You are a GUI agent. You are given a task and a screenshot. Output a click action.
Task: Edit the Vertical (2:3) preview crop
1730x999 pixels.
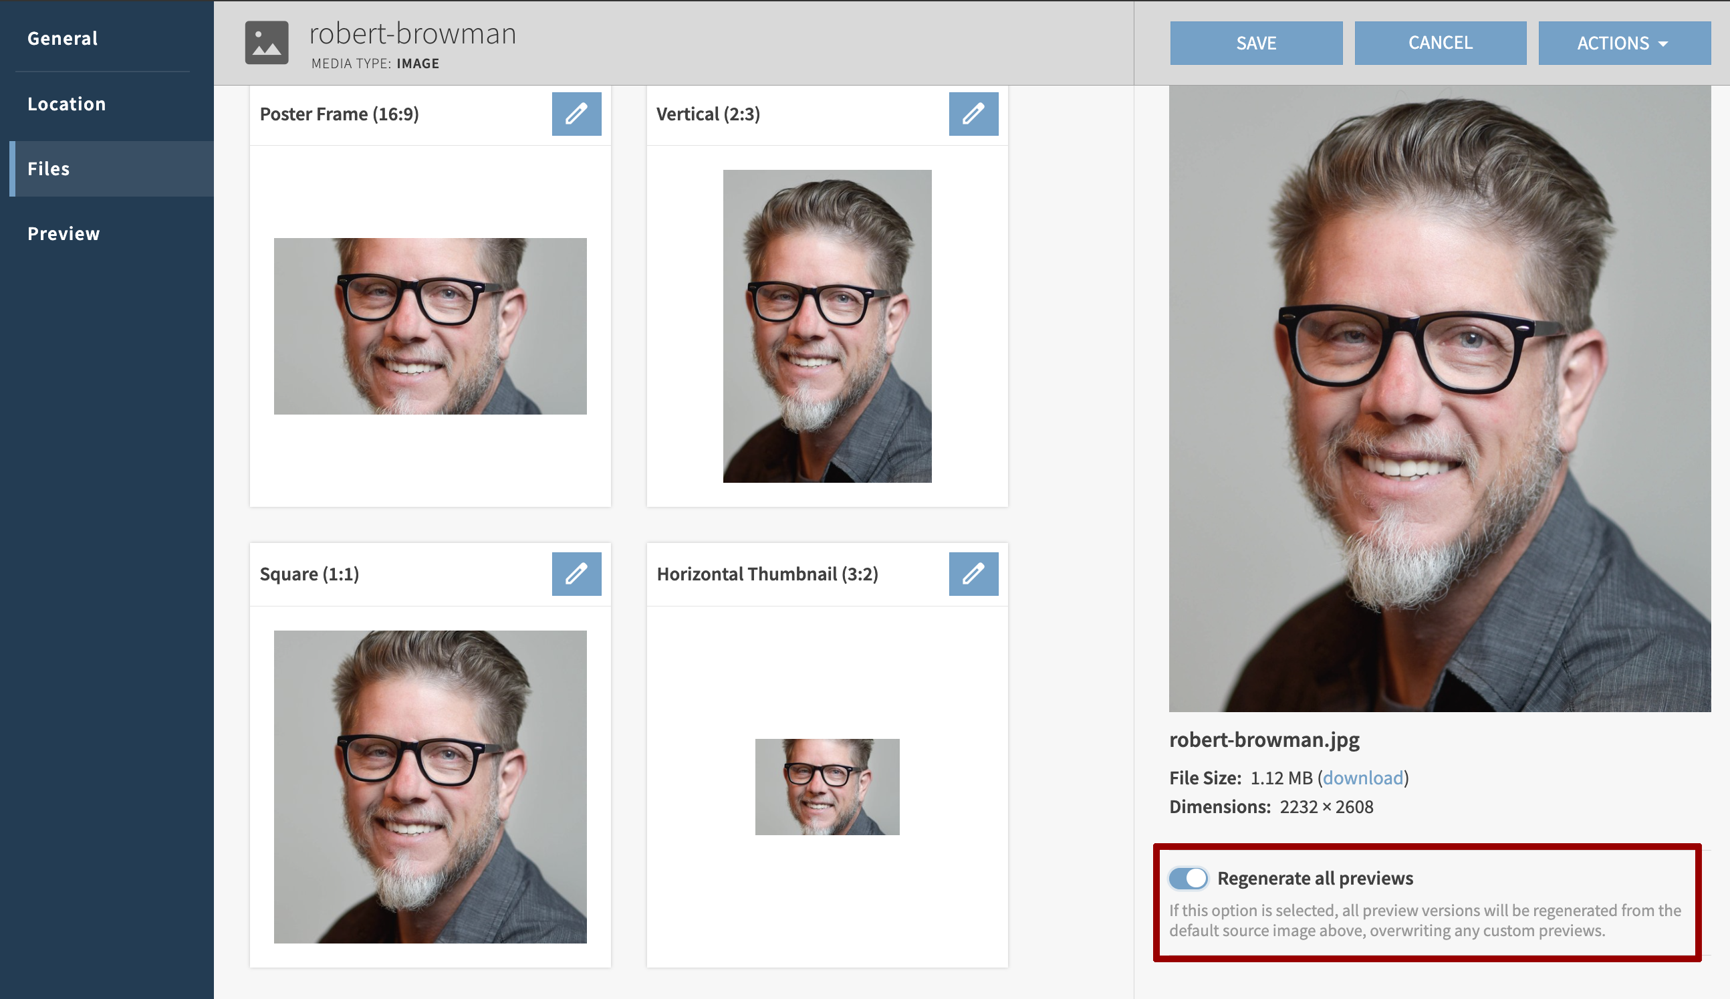pos(973,114)
